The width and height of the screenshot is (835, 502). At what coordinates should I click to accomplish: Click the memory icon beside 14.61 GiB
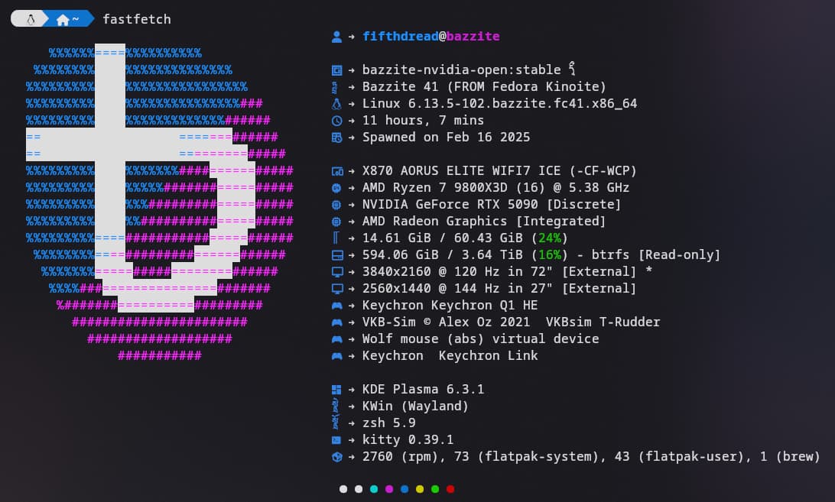click(336, 238)
